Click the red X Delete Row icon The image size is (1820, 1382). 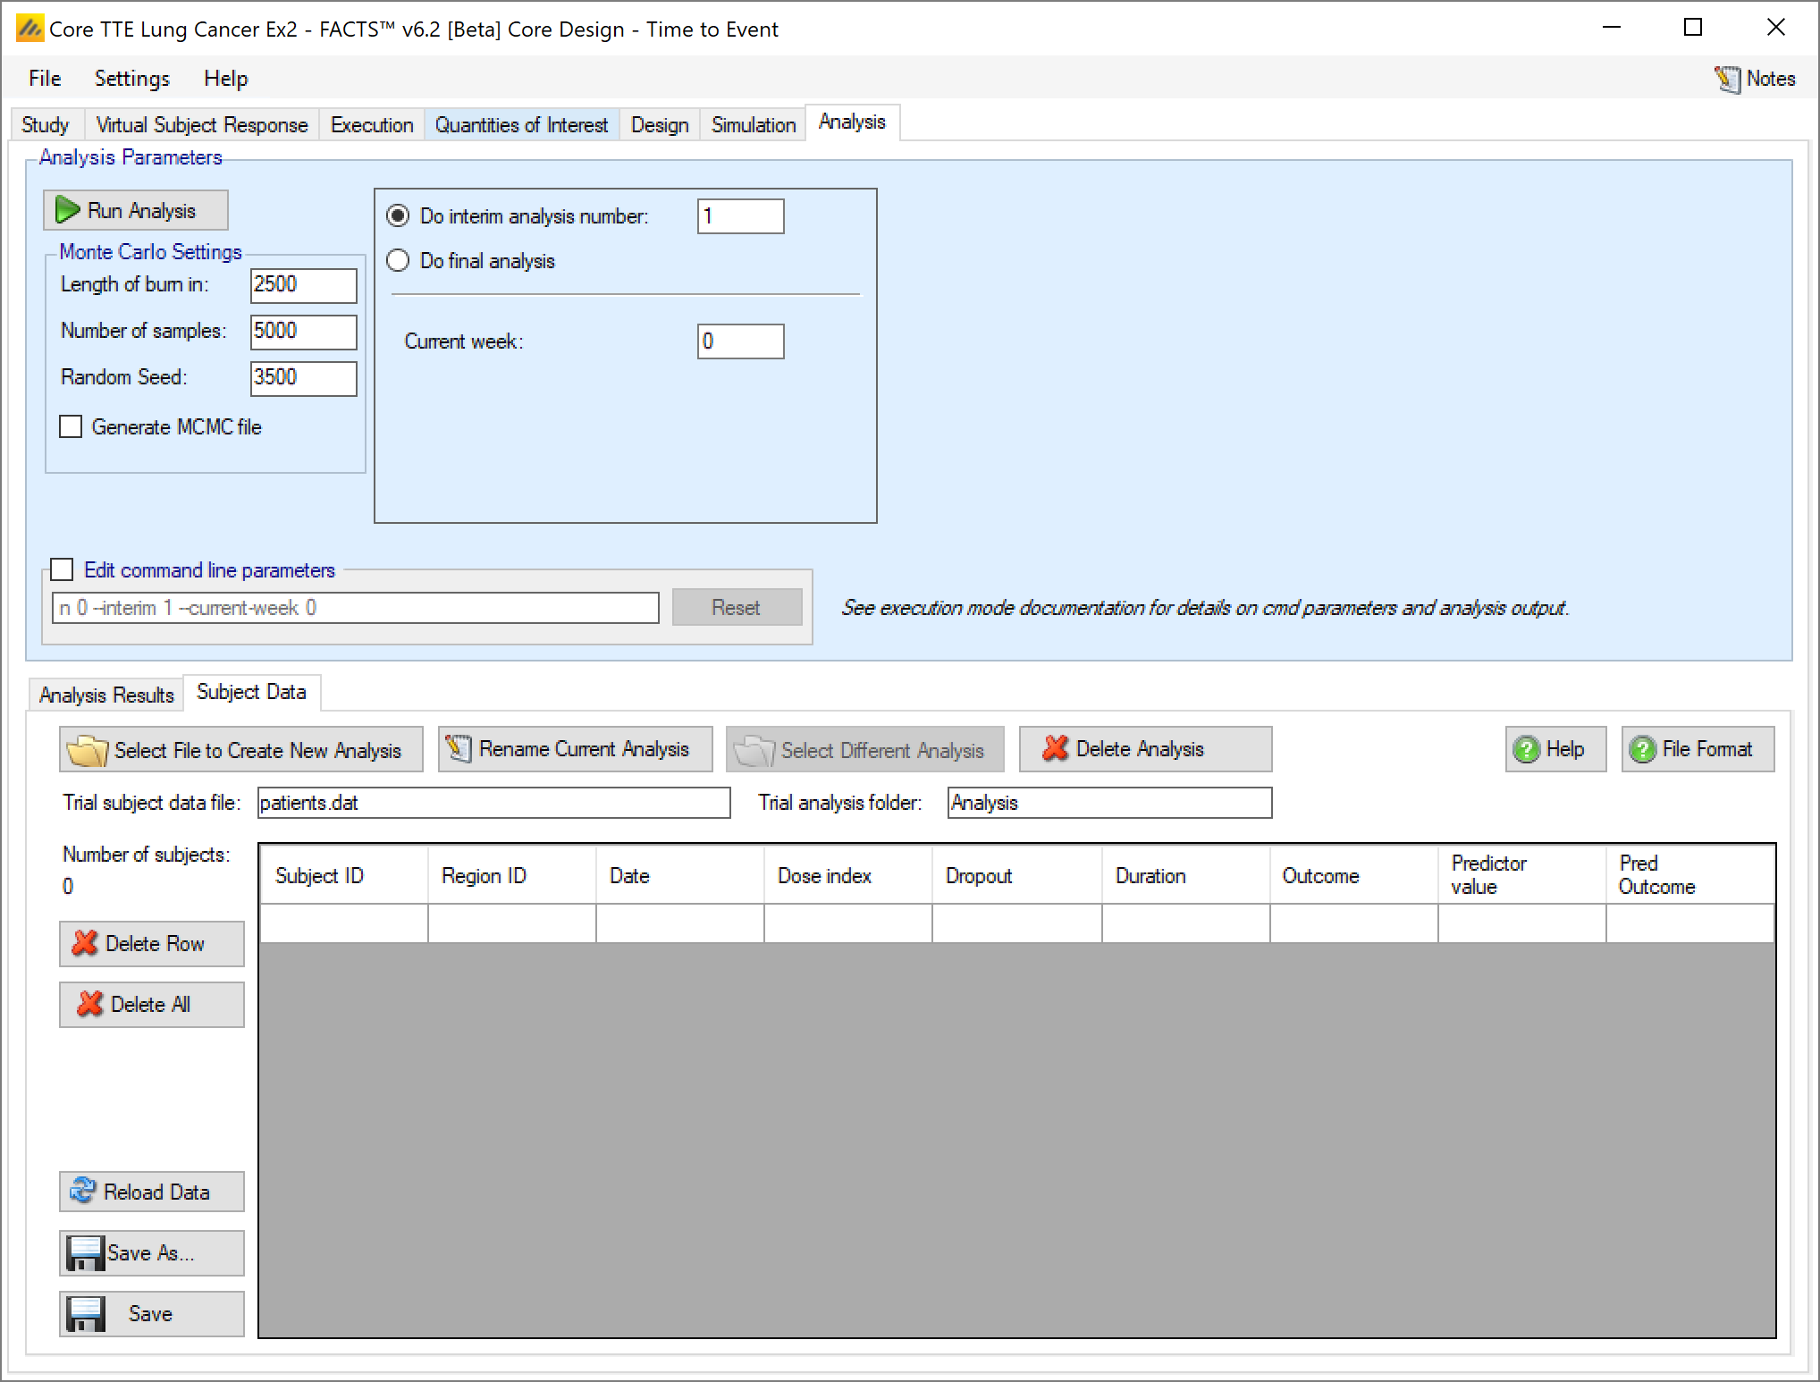click(85, 943)
